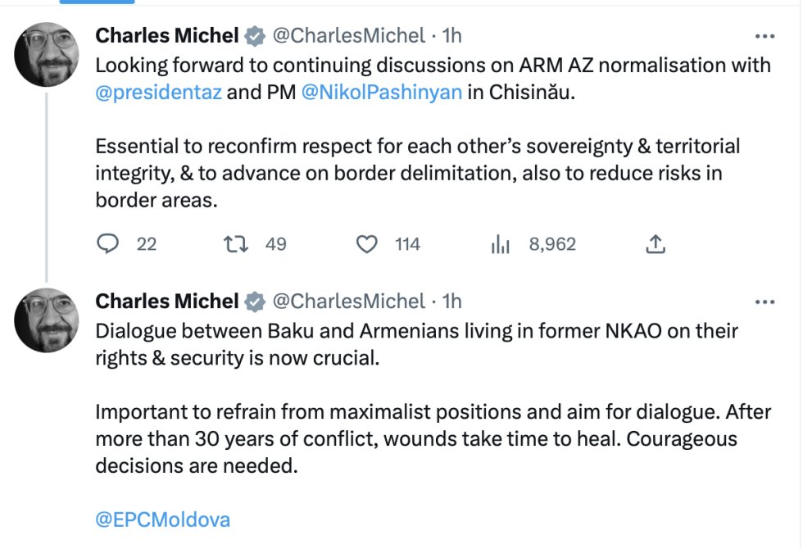
Task: Open Charles Michel's avatar on first tweet
Action: (47, 54)
